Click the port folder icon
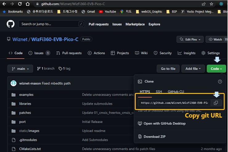The image size is (228, 152). tap(14, 122)
